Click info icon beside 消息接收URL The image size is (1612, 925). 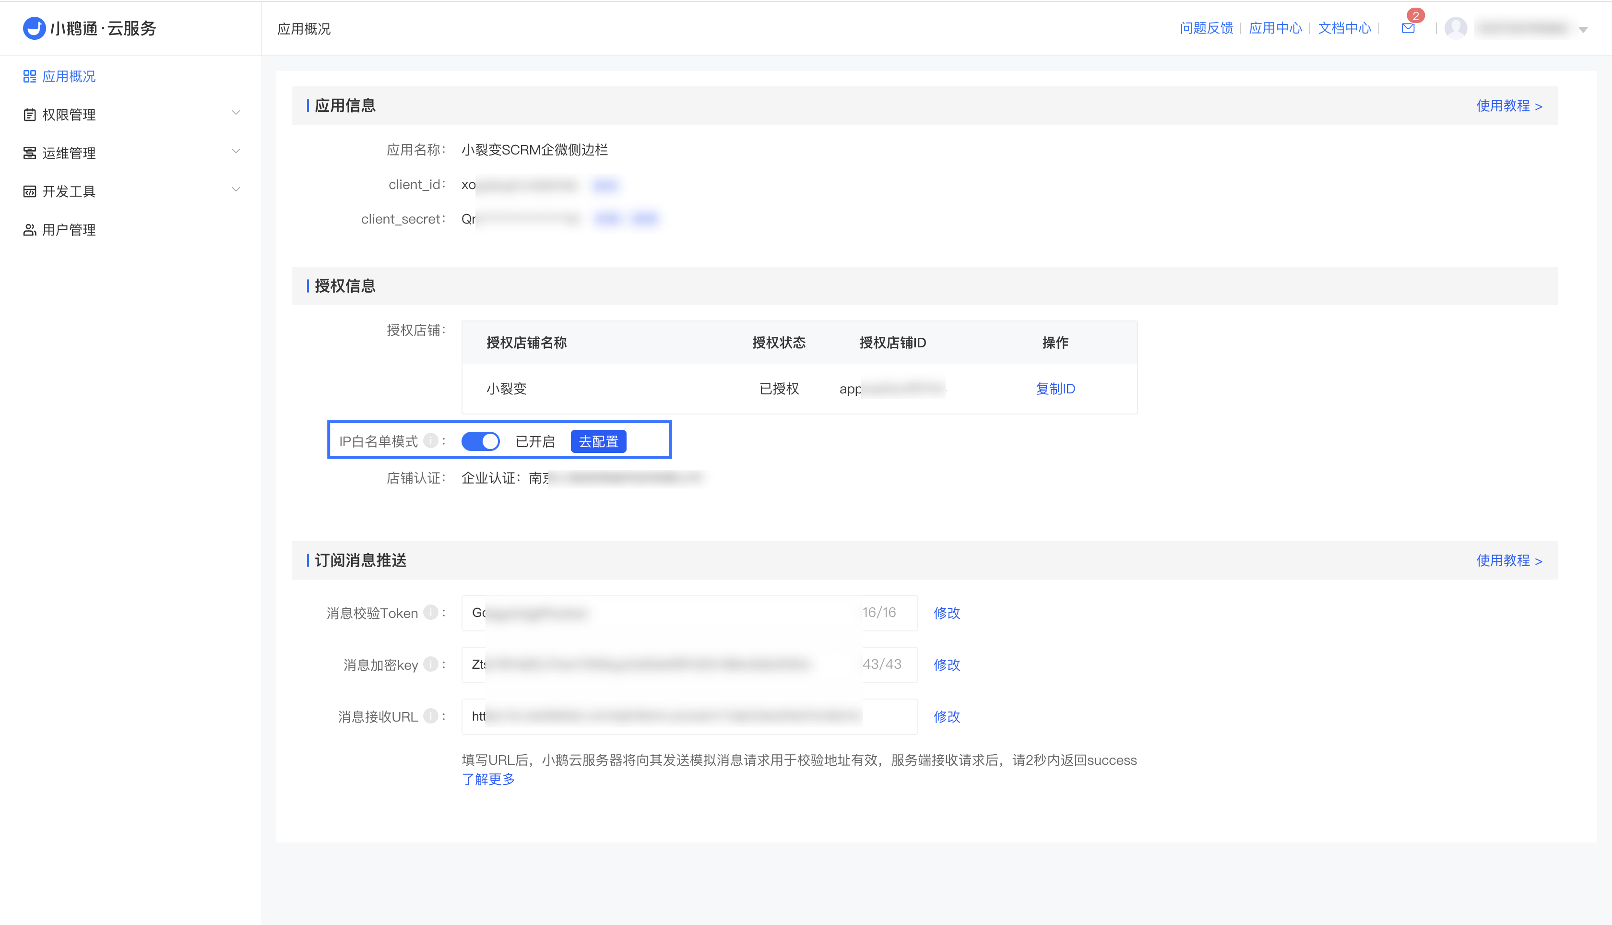click(x=431, y=716)
